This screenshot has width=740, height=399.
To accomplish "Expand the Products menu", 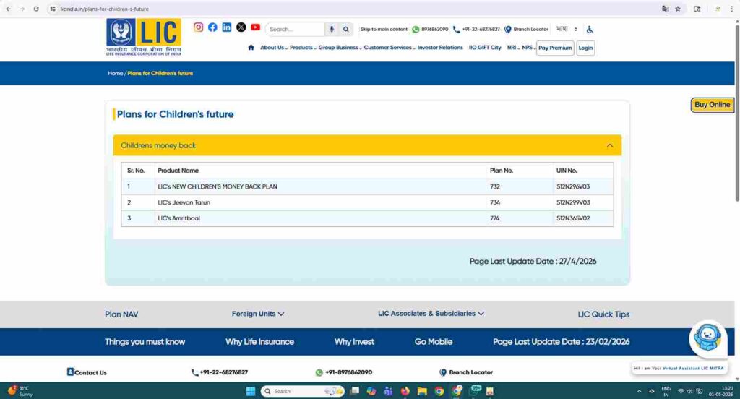I will pos(303,48).
